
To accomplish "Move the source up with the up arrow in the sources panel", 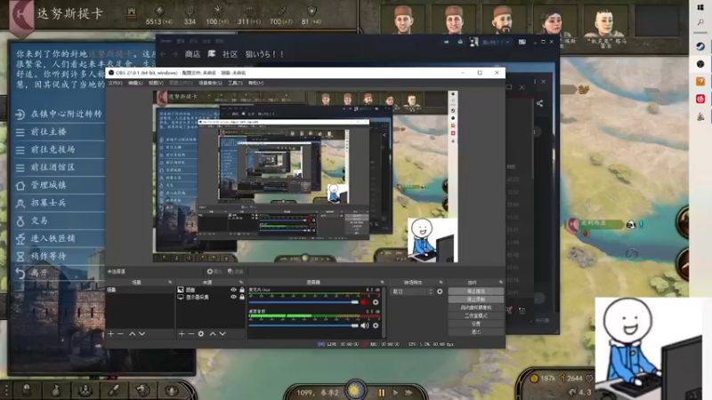I will point(213,334).
